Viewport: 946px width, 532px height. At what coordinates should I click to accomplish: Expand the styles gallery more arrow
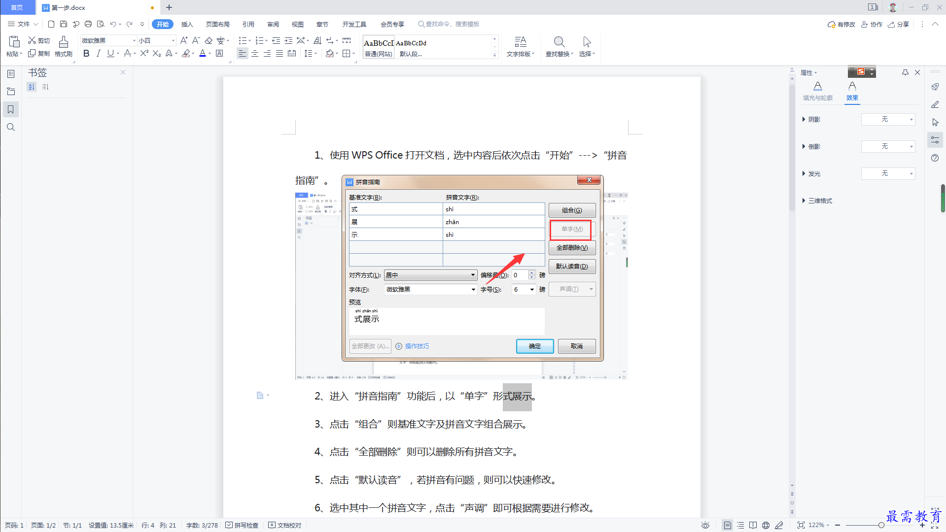click(x=494, y=55)
